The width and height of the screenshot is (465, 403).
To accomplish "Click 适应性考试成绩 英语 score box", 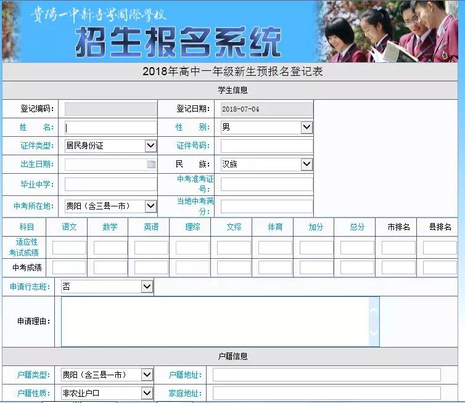I will click(x=151, y=248).
